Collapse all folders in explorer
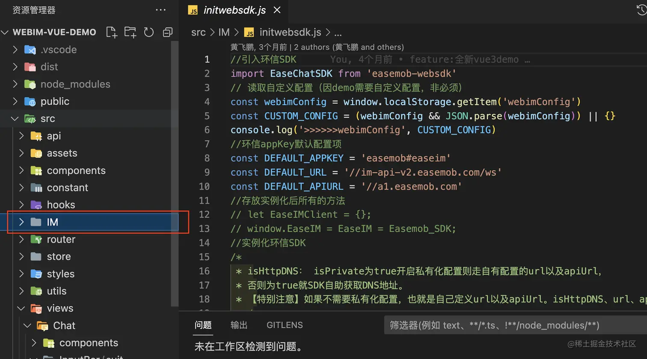The width and height of the screenshot is (647, 359). (168, 32)
